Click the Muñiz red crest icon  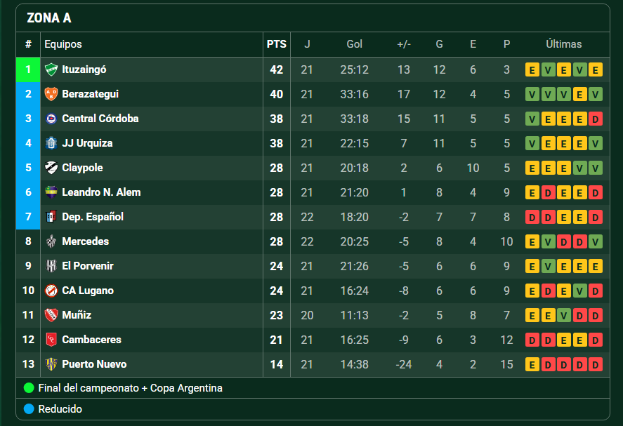coord(51,315)
